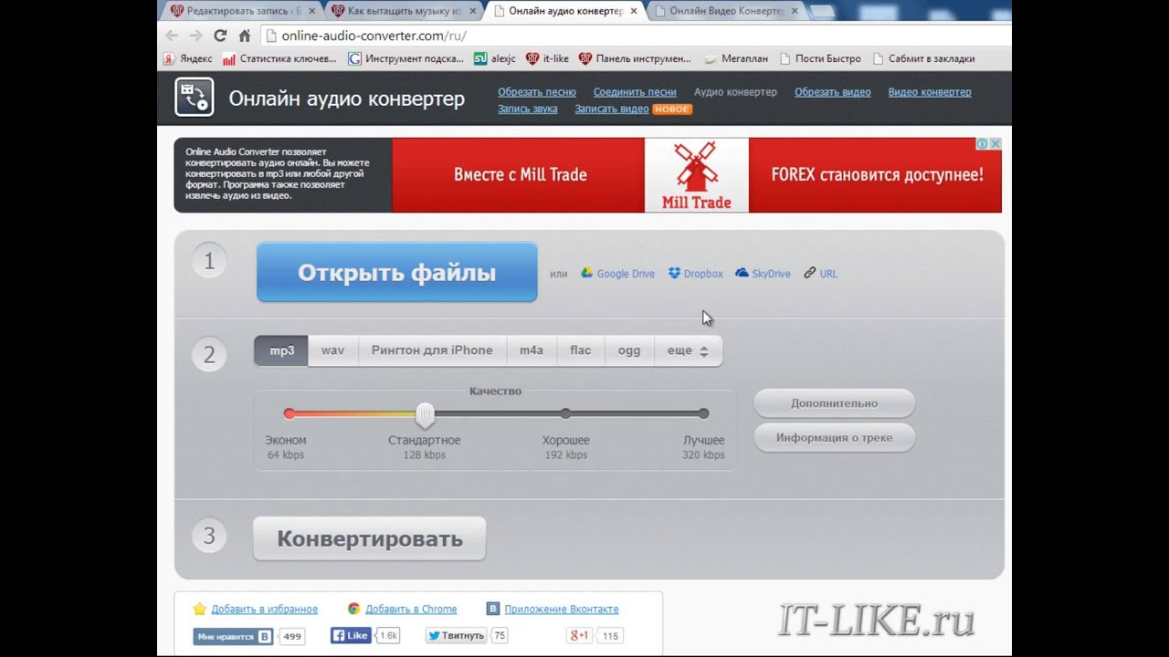1169x657 pixels.
Task: Open the Запись звука link
Action: (x=527, y=109)
